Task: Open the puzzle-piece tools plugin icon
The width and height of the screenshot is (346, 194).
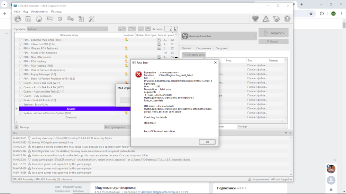Action: click(x=81, y=19)
